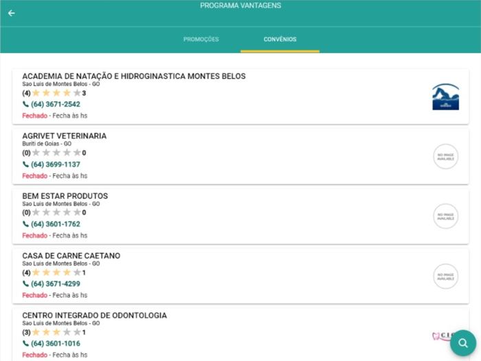
Task: Open Academia de Natação e Hidroginastica listing
Action: click(240, 96)
